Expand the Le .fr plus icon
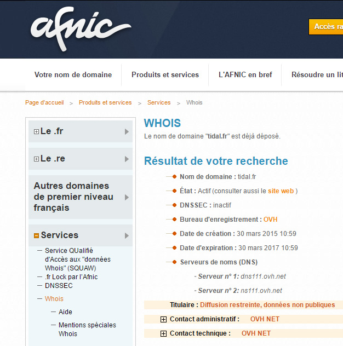 [36, 132]
